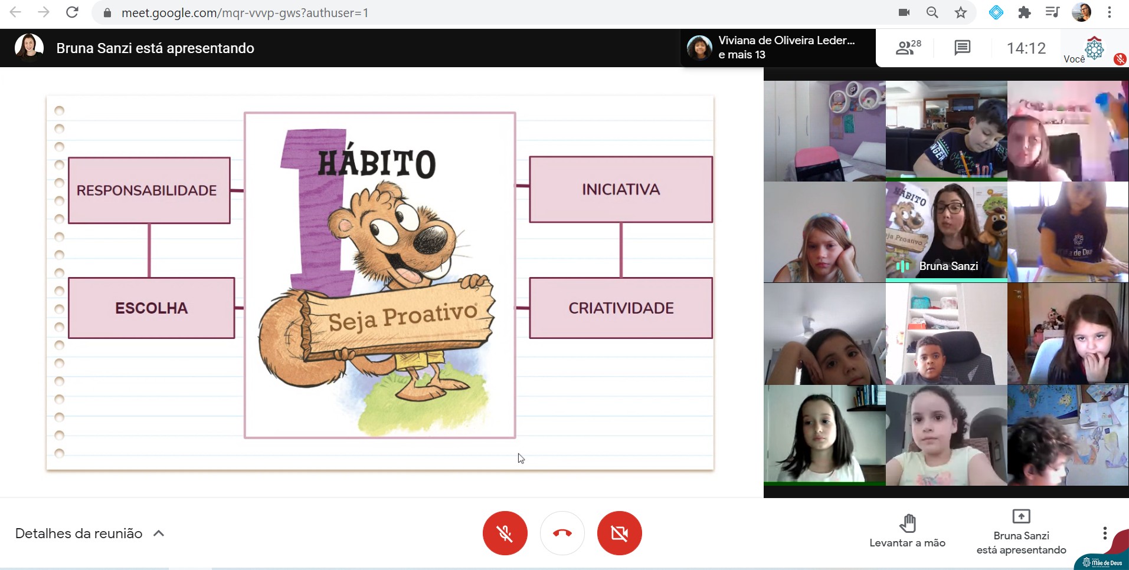Select the Bruna Sanzi video tile
Screen dimensions: 1129x570
click(946, 232)
